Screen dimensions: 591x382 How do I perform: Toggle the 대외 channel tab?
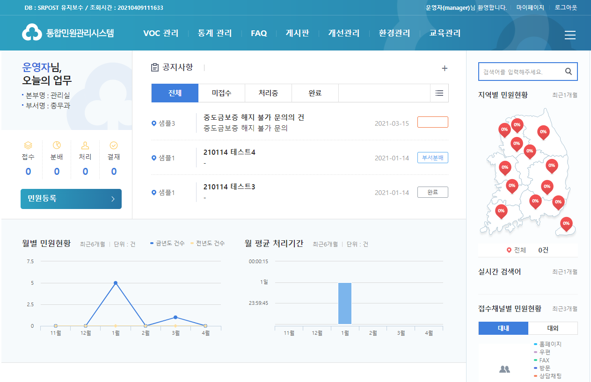[553, 328]
